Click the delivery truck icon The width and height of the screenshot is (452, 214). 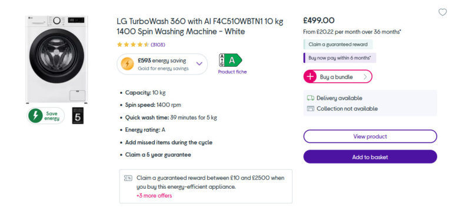pos(311,98)
